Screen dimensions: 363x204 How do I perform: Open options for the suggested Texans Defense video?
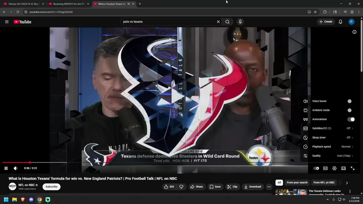(x=350, y=192)
